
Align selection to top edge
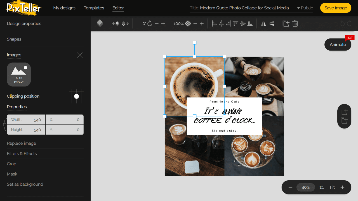click(235, 24)
